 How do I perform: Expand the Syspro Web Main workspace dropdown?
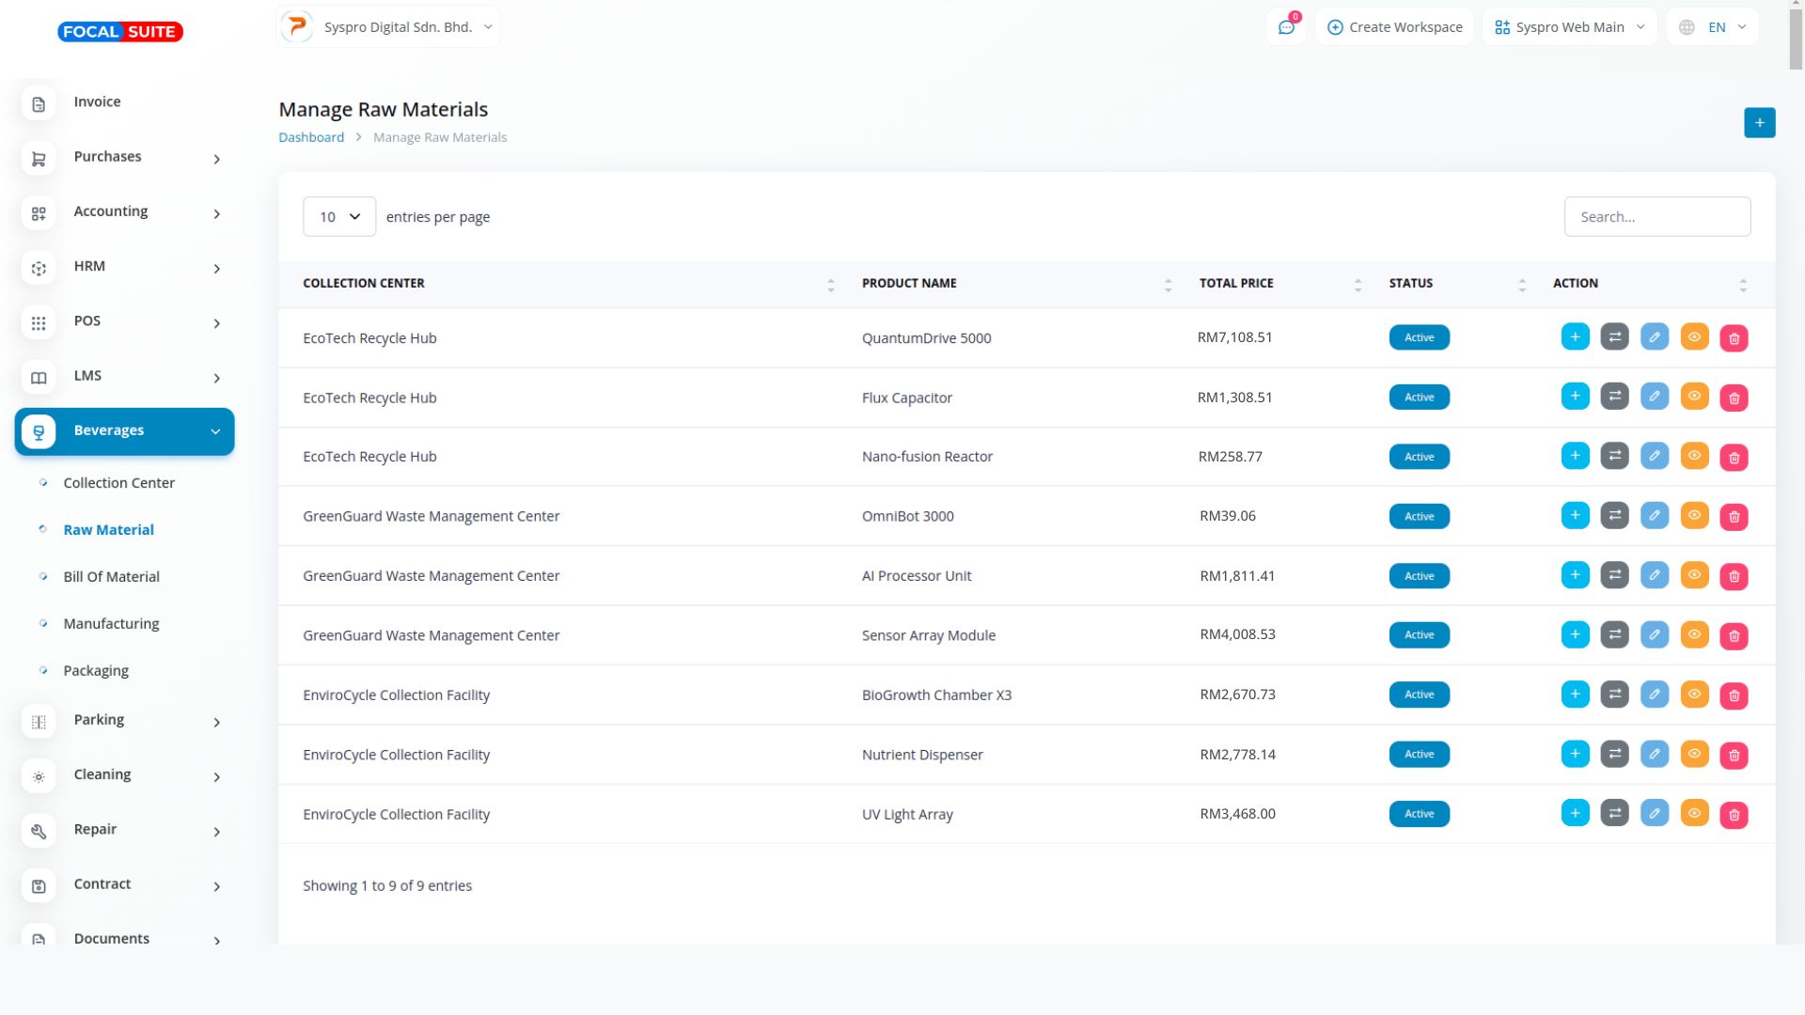pos(1569,27)
